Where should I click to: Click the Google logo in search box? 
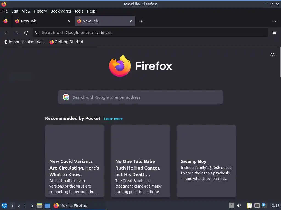pos(66,97)
